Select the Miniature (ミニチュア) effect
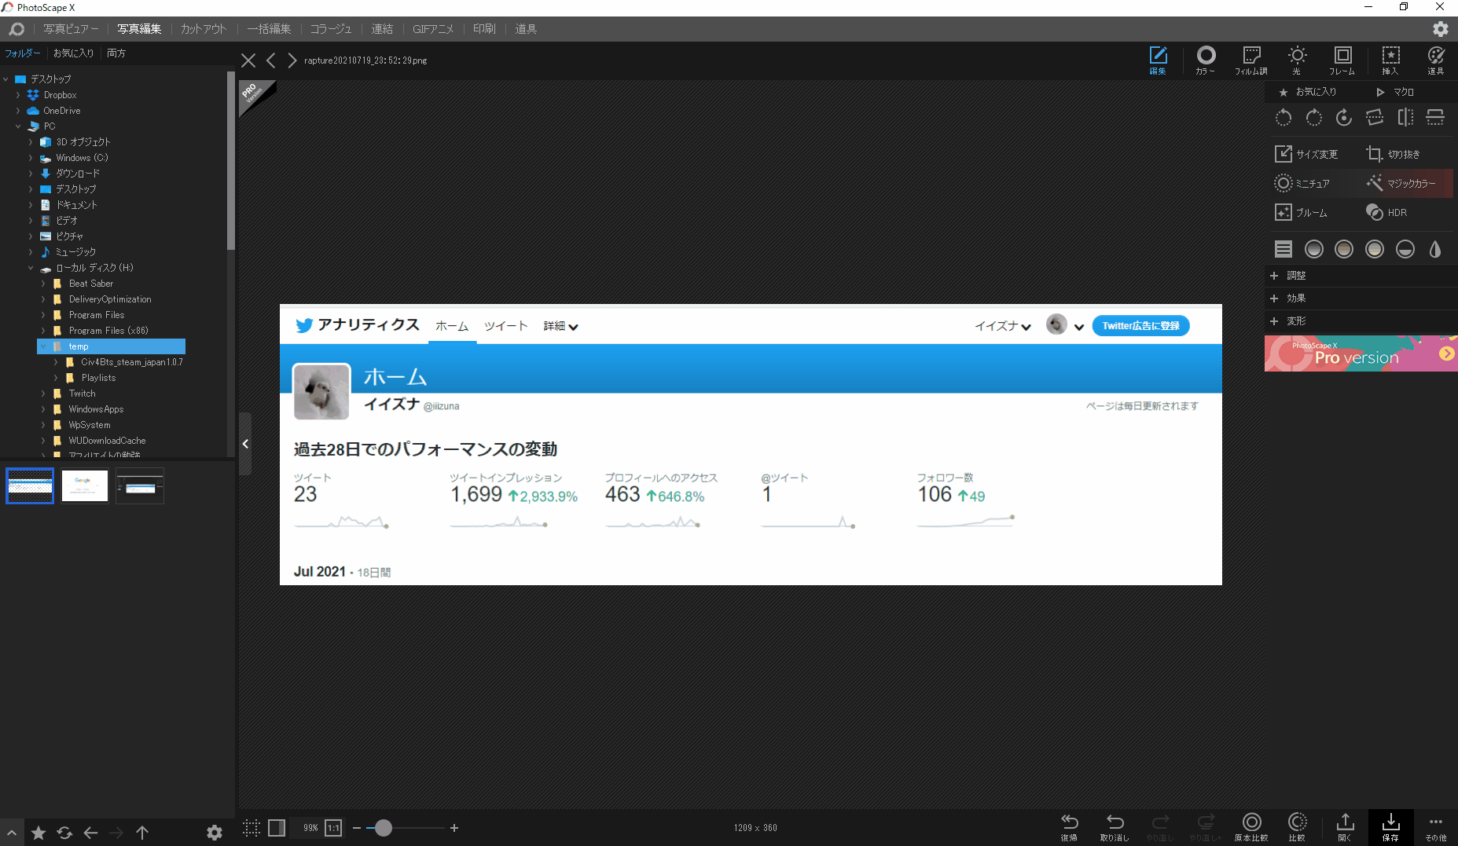The height and width of the screenshot is (846, 1458). (1302, 183)
